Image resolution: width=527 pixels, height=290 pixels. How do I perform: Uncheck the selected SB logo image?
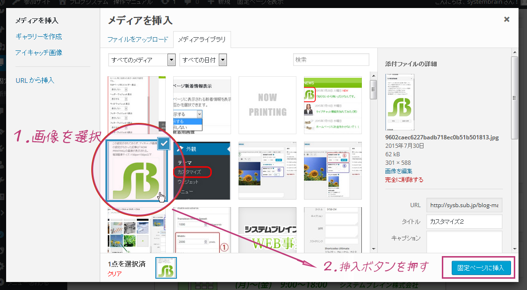click(x=163, y=145)
